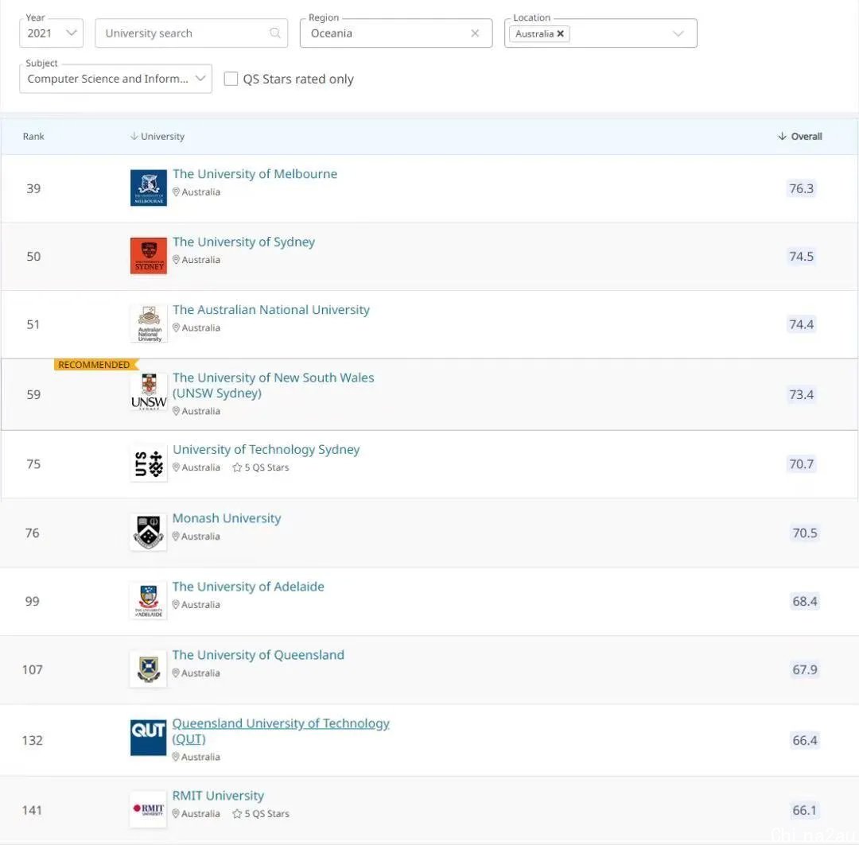Screen dimensions: 859x845
Task: Focus the University search field
Action: point(191,33)
